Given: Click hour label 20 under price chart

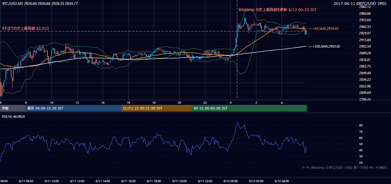Looking at the screenshot, I should tap(180, 103).
